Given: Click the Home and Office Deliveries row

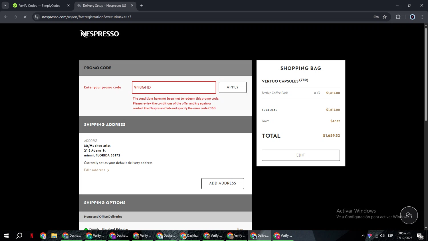Looking at the screenshot, I should pyautogui.click(x=165, y=217).
